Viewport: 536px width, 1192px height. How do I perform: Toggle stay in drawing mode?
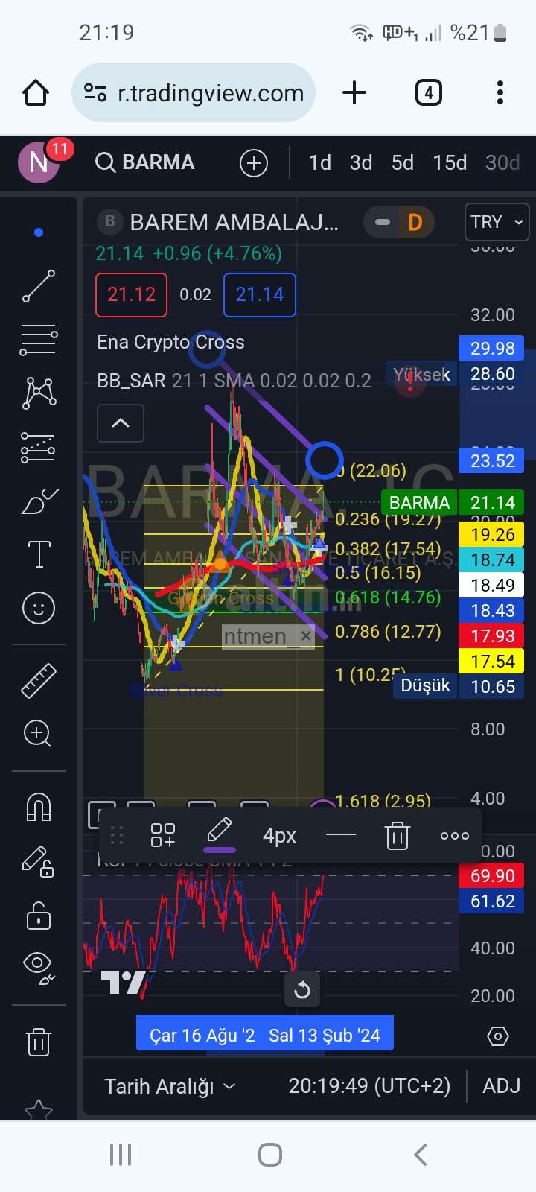click(39, 861)
